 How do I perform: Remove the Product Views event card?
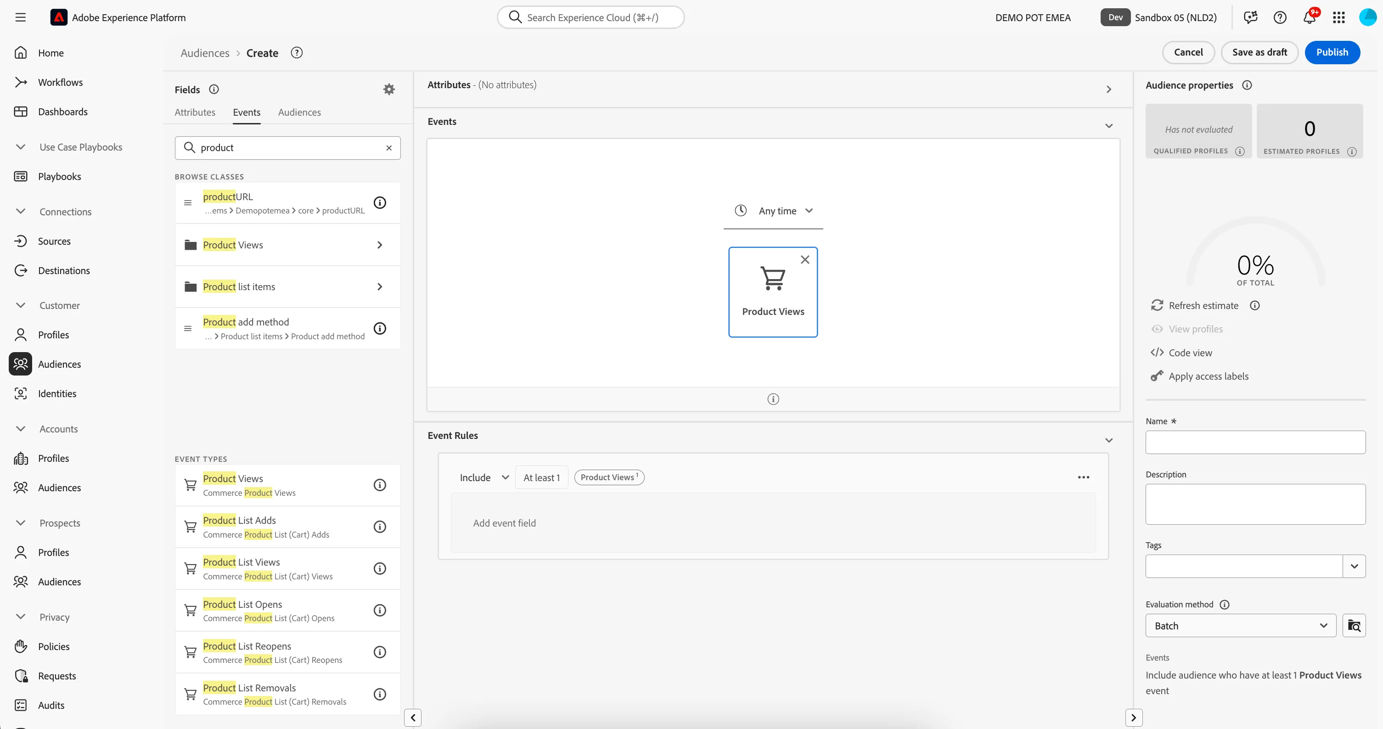pyautogui.click(x=805, y=259)
